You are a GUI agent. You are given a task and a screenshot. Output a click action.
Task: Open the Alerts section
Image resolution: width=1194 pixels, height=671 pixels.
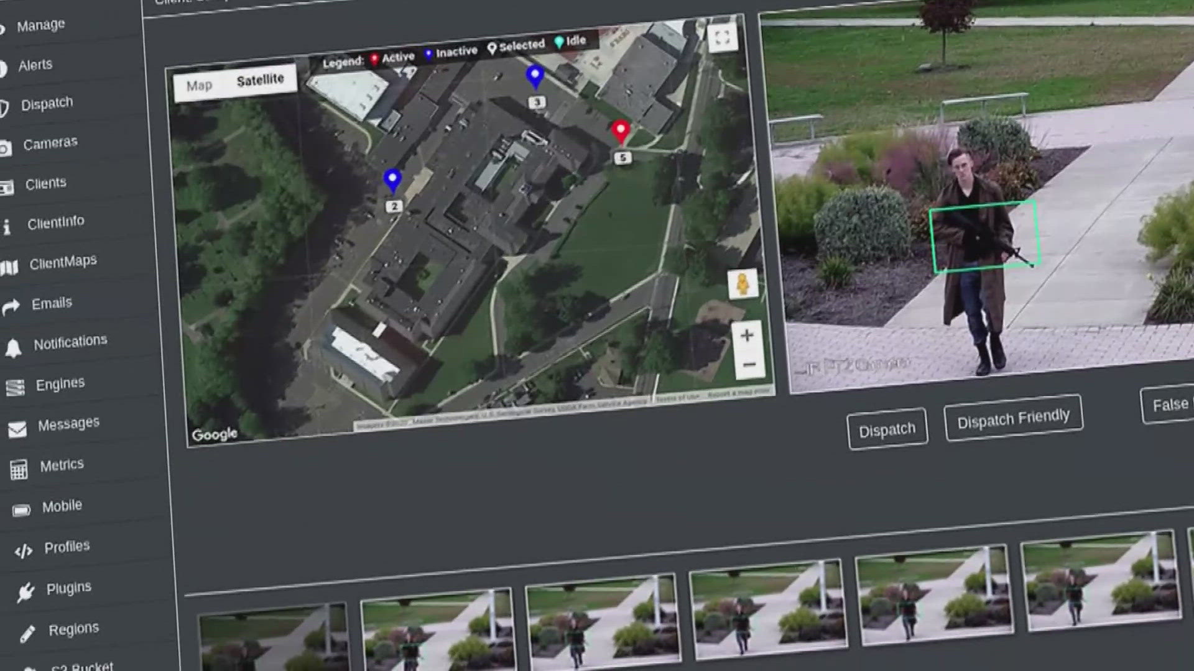point(34,65)
